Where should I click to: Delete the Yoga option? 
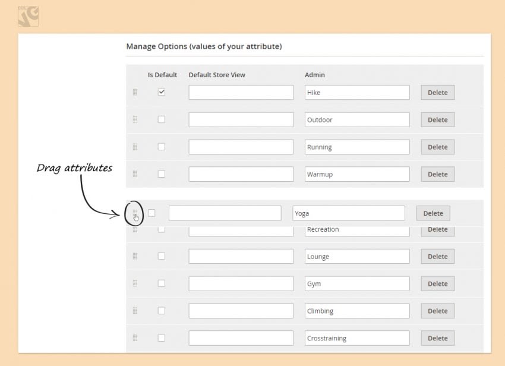(x=433, y=213)
